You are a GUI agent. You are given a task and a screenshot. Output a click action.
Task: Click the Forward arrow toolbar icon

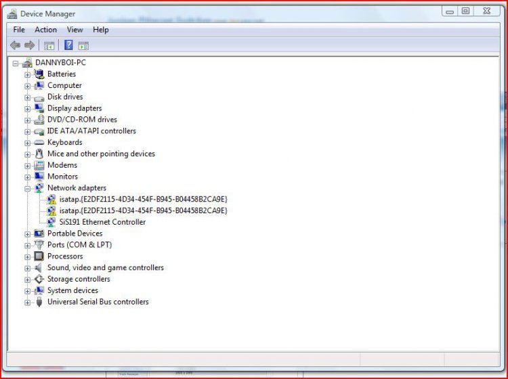point(30,45)
